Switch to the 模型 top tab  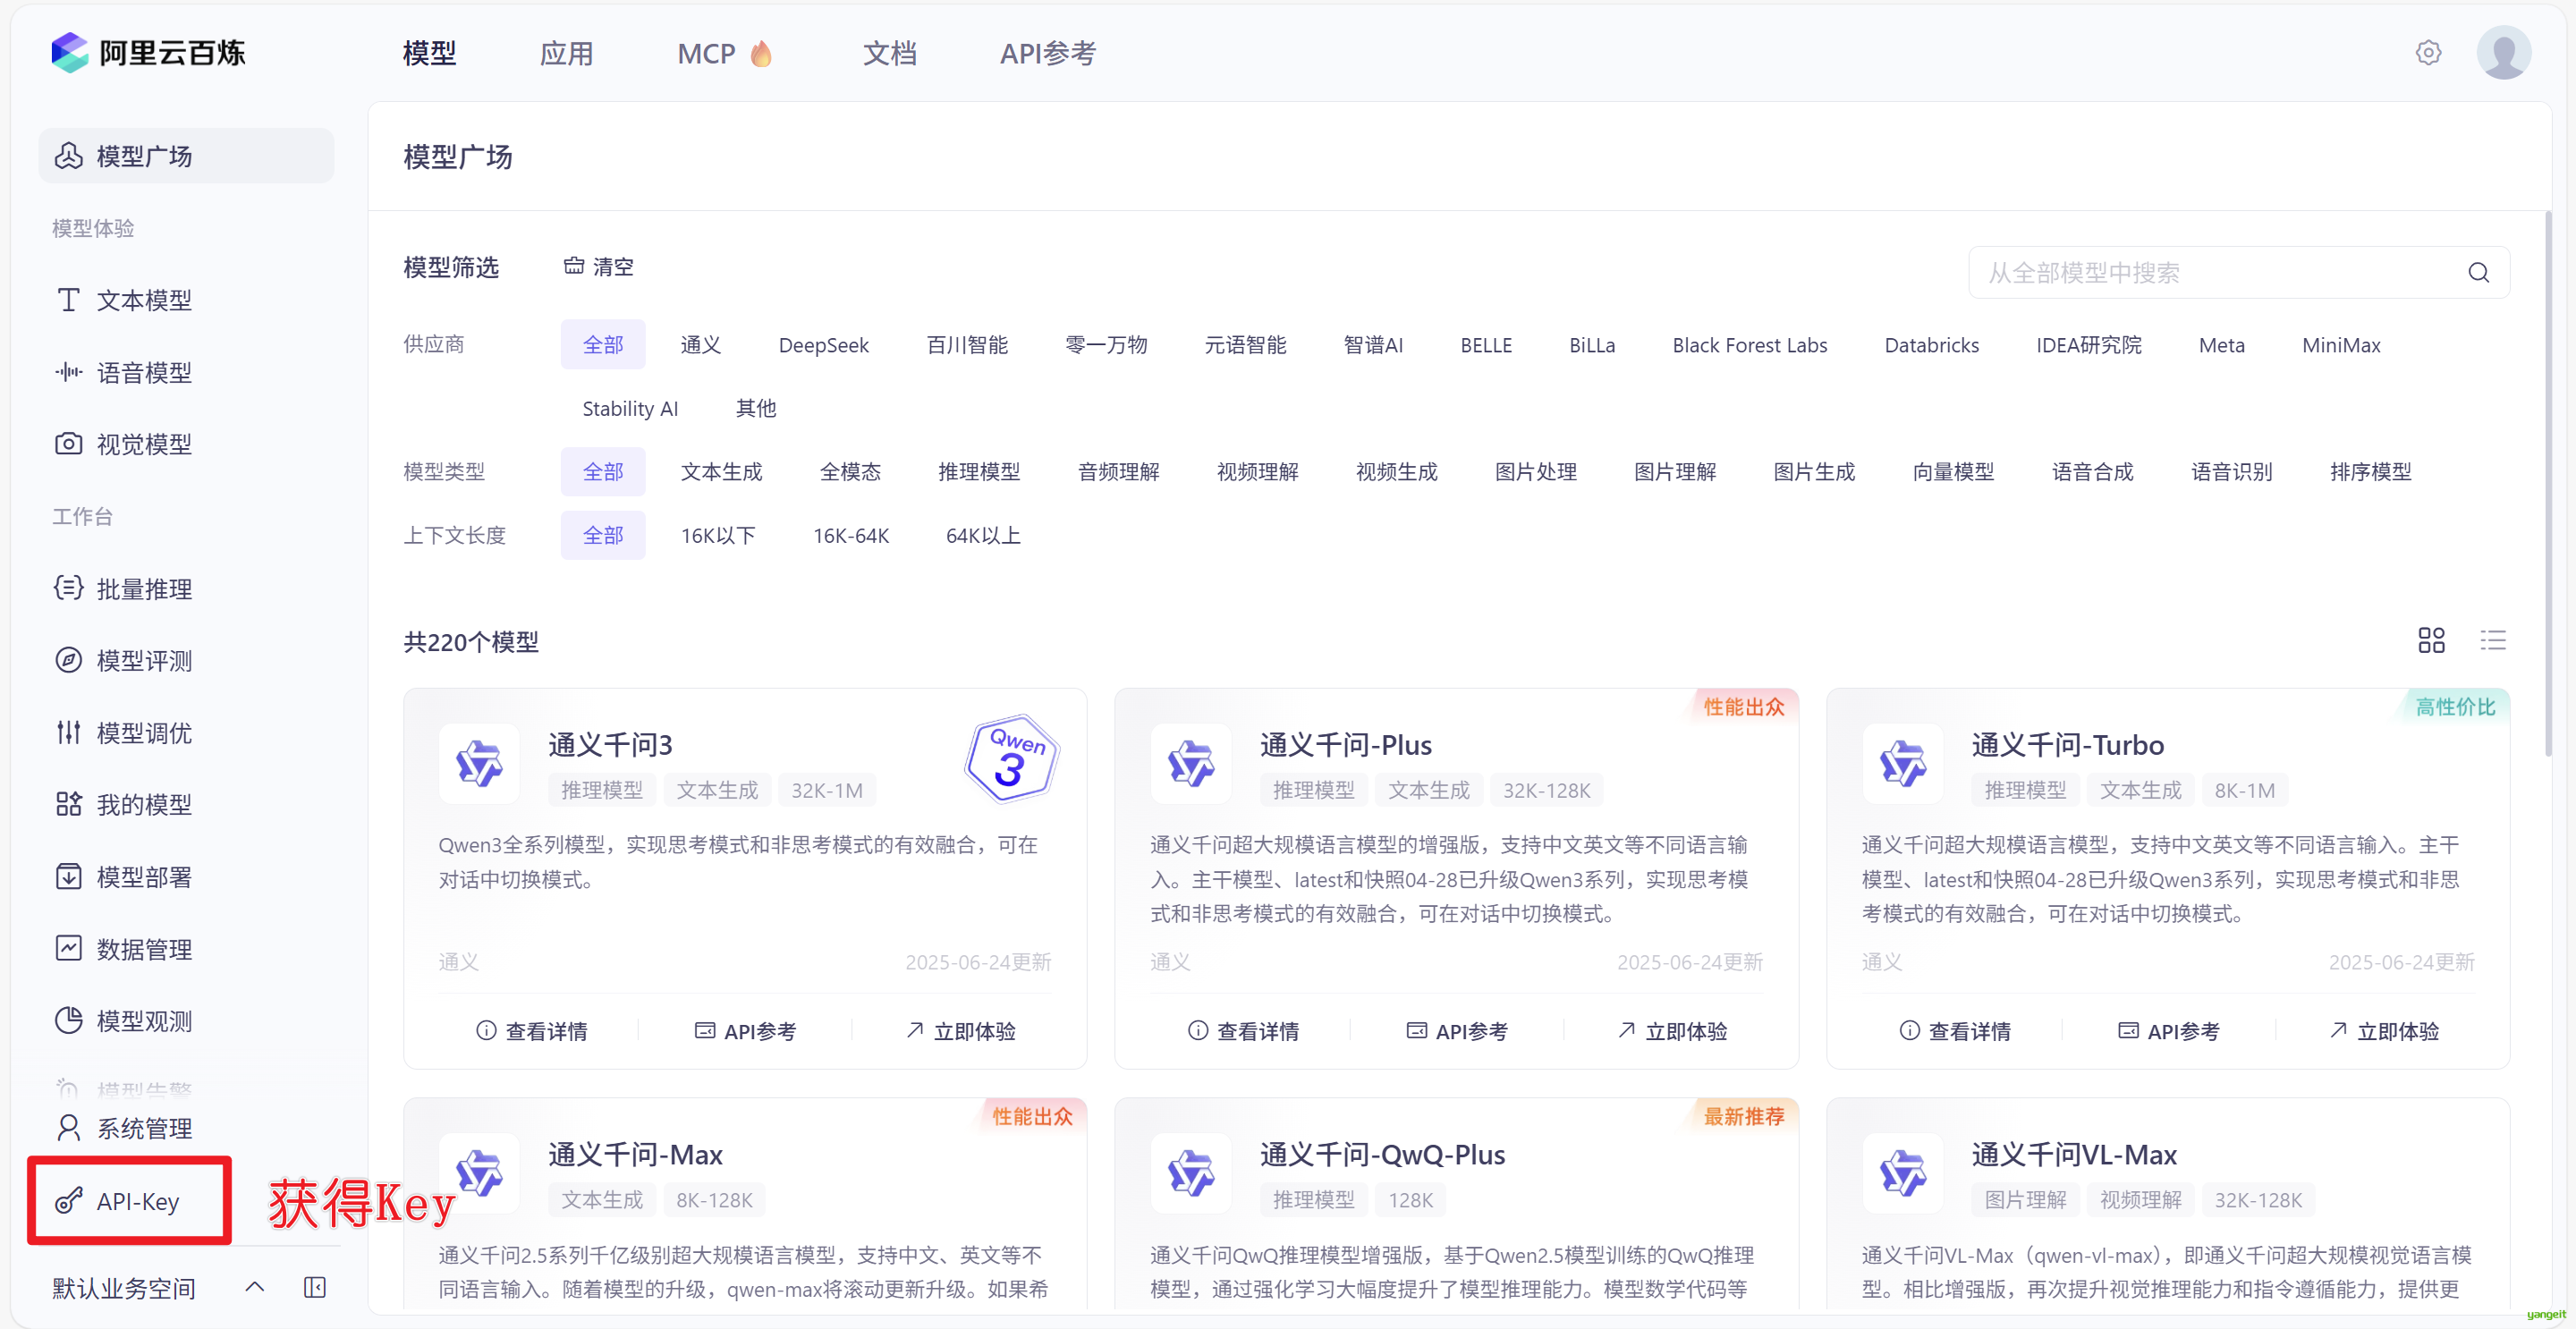click(430, 53)
